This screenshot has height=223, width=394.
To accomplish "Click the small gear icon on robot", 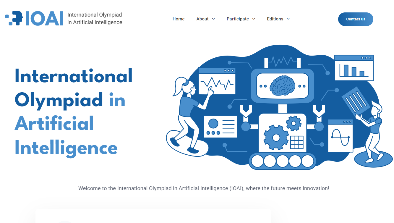I will click(x=294, y=123).
